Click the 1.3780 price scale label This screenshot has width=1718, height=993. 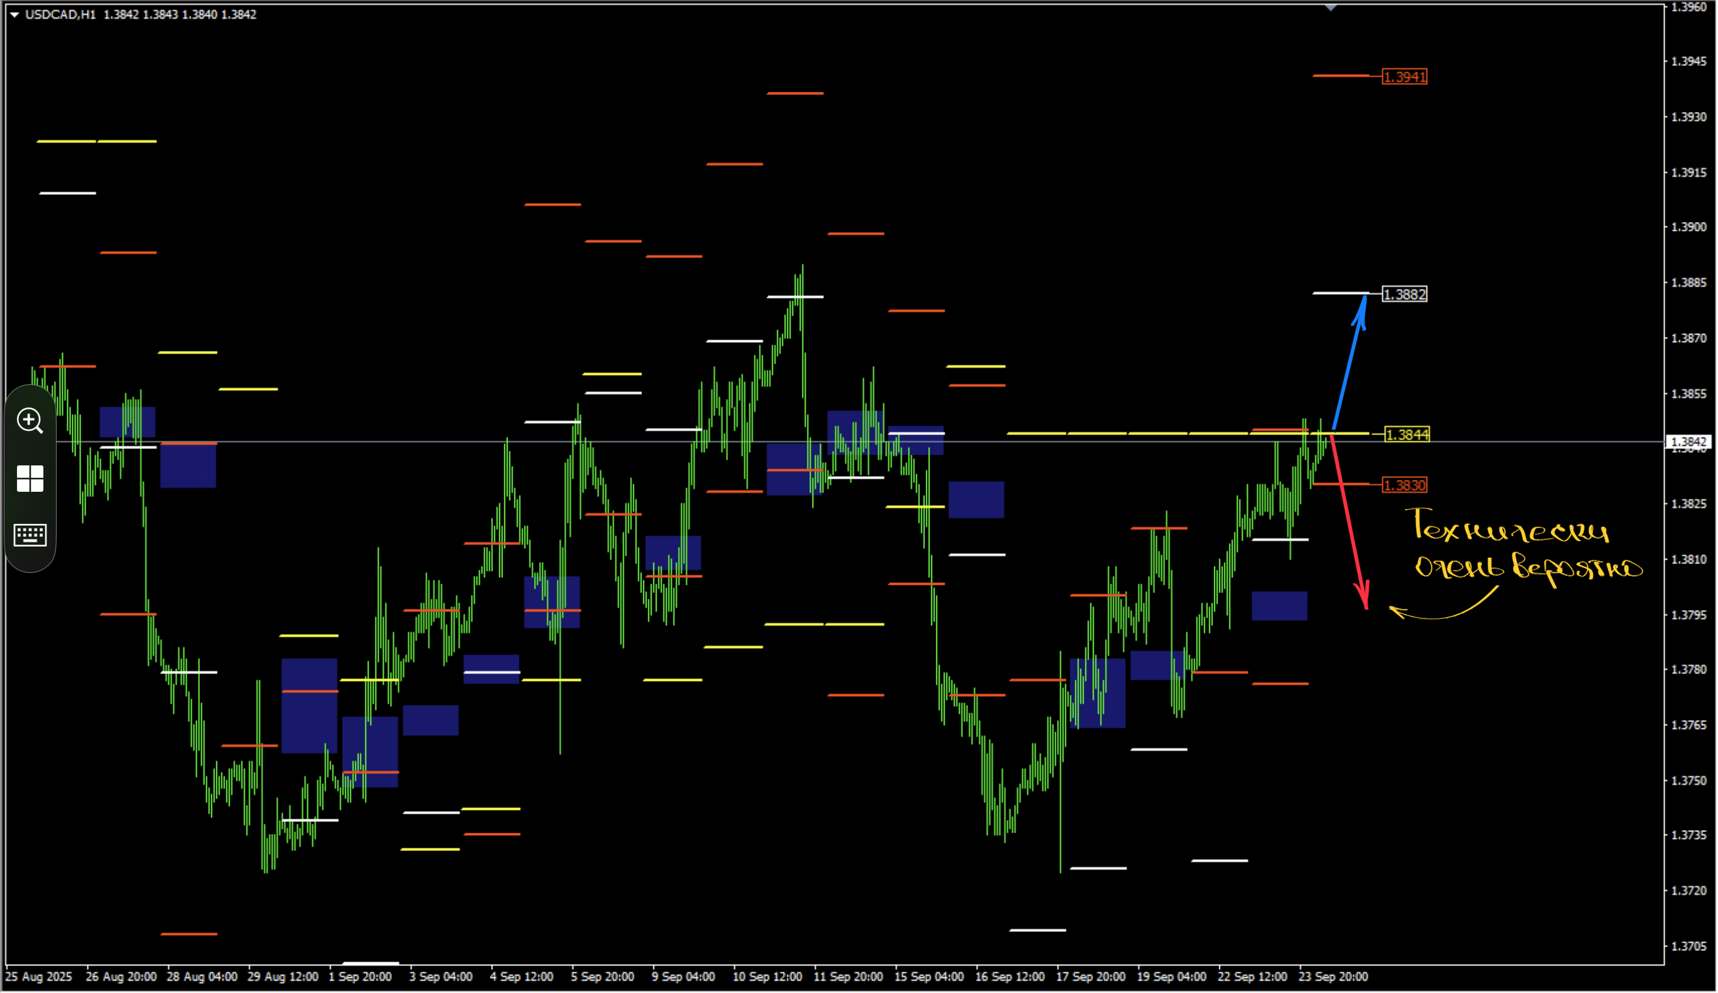[1689, 670]
